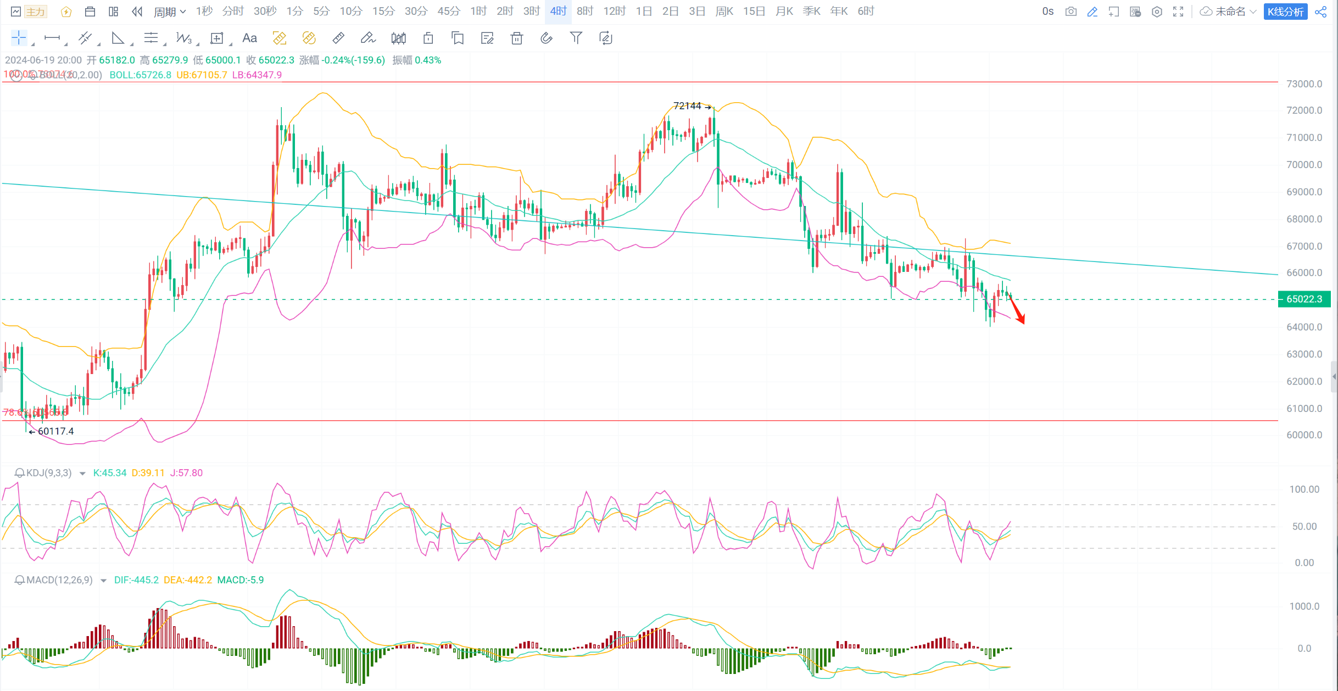Click the calendar date icon
This screenshot has height=691, width=1338.
90,12
